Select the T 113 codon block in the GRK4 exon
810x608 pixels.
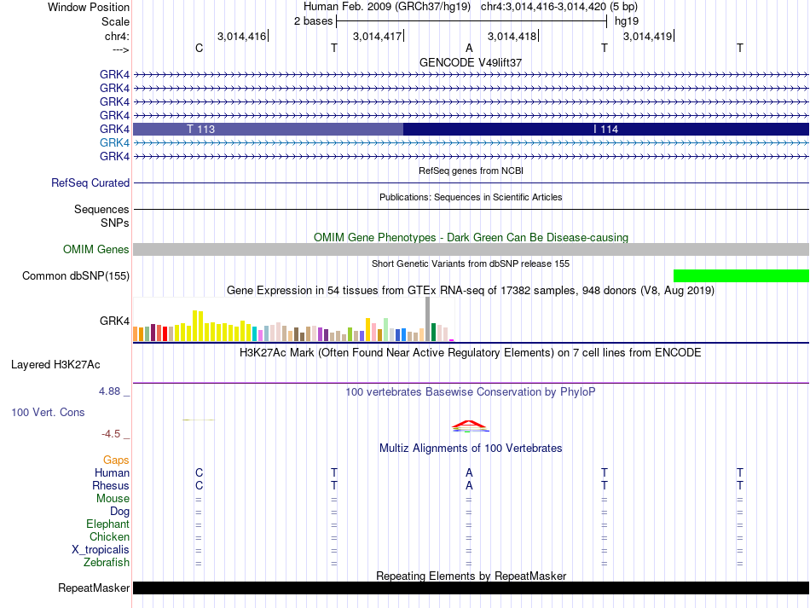coord(268,129)
